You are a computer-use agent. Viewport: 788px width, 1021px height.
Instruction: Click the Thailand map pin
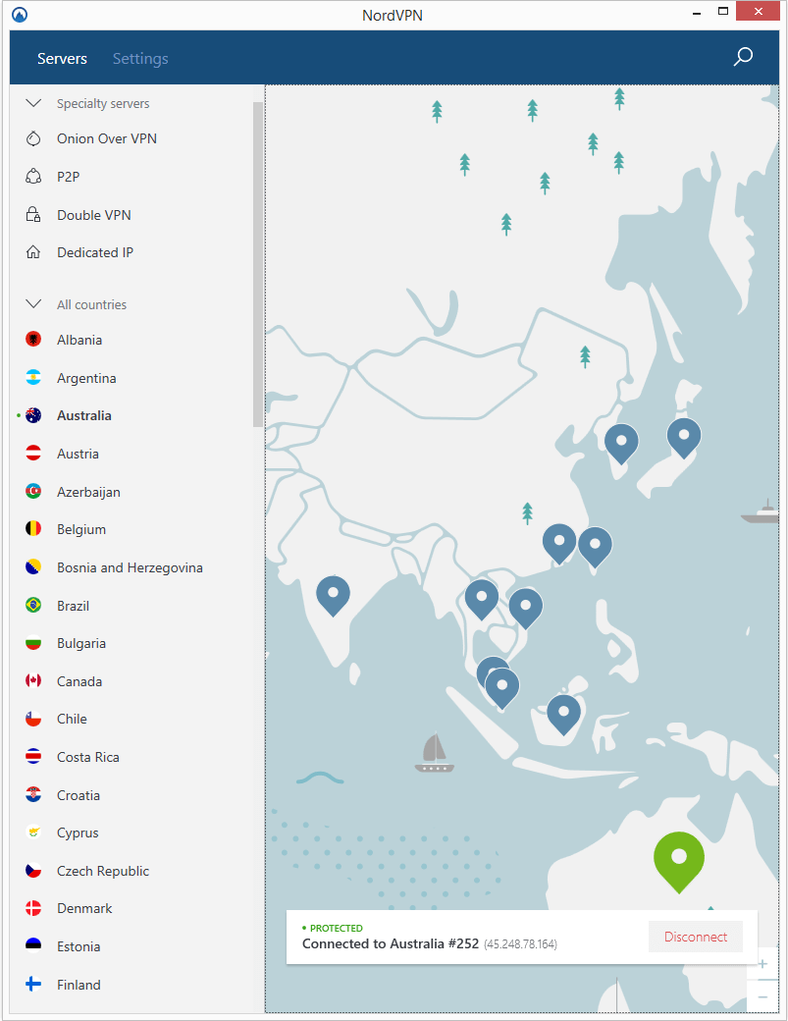(x=482, y=600)
